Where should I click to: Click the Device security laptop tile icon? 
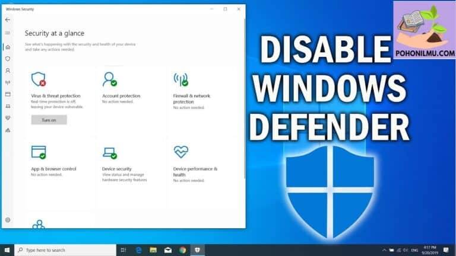click(110, 153)
